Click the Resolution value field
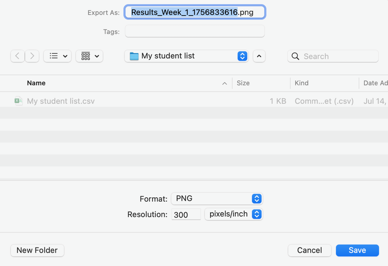388x266 pixels. pyautogui.click(x=186, y=214)
